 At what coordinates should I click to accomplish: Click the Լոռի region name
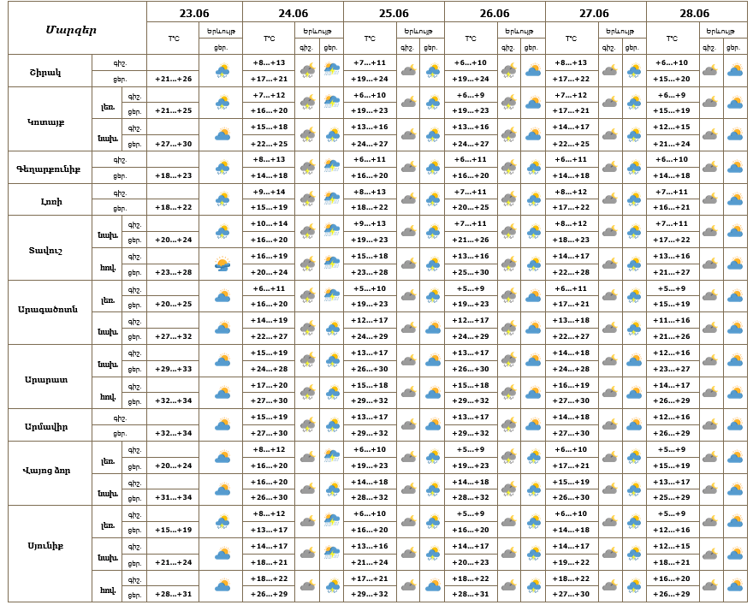(51, 201)
